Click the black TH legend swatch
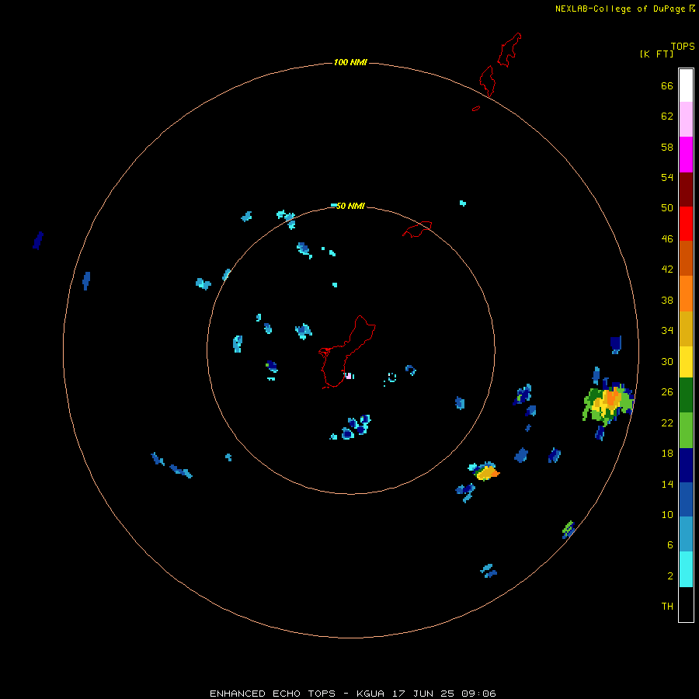 686,604
